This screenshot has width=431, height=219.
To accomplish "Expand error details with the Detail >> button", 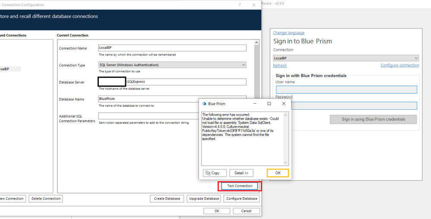I will (x=241, y=173).
